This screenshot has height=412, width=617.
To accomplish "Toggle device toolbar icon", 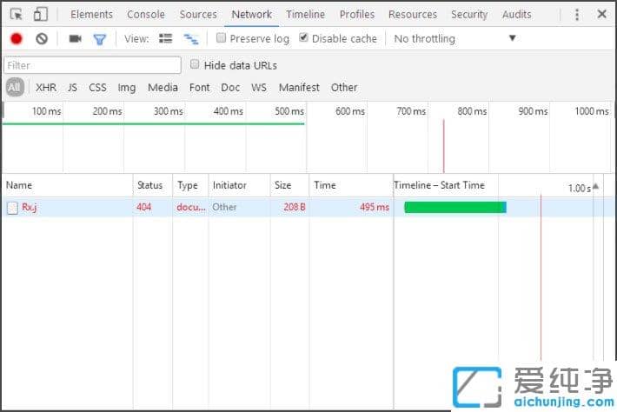I will (x=41, y=14).
